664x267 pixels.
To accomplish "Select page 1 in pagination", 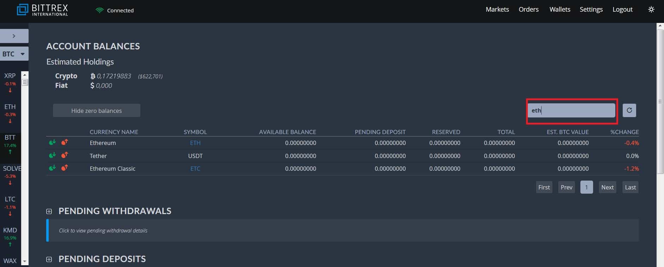I will 586,187.
